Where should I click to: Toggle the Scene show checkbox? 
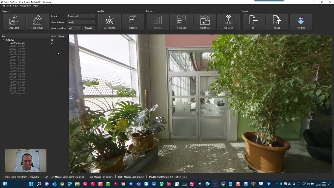(52, 40)
